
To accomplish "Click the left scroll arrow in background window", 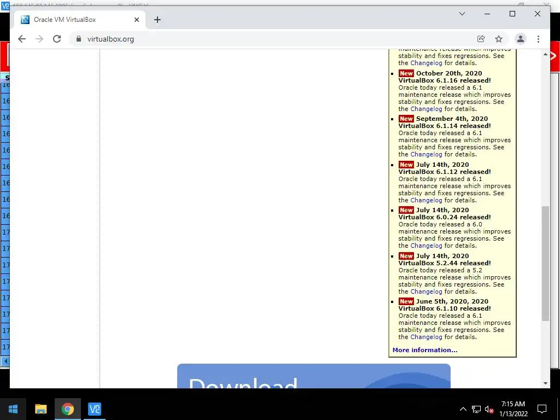I will 5,361.
